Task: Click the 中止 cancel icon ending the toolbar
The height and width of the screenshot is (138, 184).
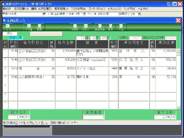Action: click(x=121, y=27)
